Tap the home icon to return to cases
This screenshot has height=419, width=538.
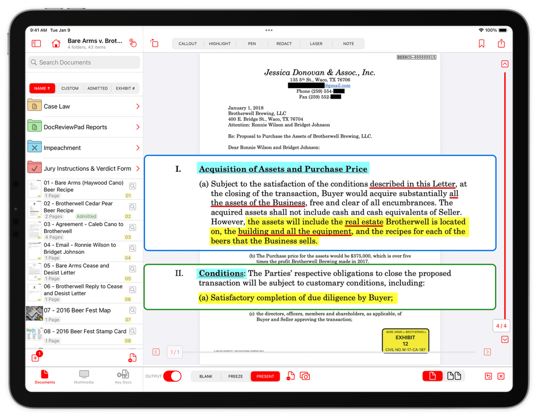coord(55,43)
